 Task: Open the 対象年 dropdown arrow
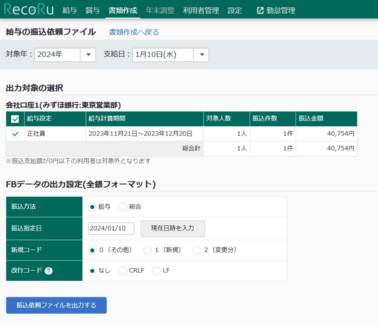tap(88, 55)
